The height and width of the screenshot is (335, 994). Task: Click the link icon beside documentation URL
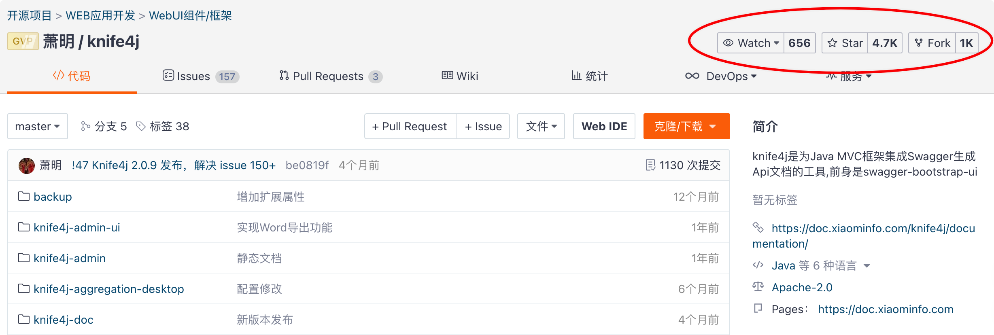[x=758, y=227]
